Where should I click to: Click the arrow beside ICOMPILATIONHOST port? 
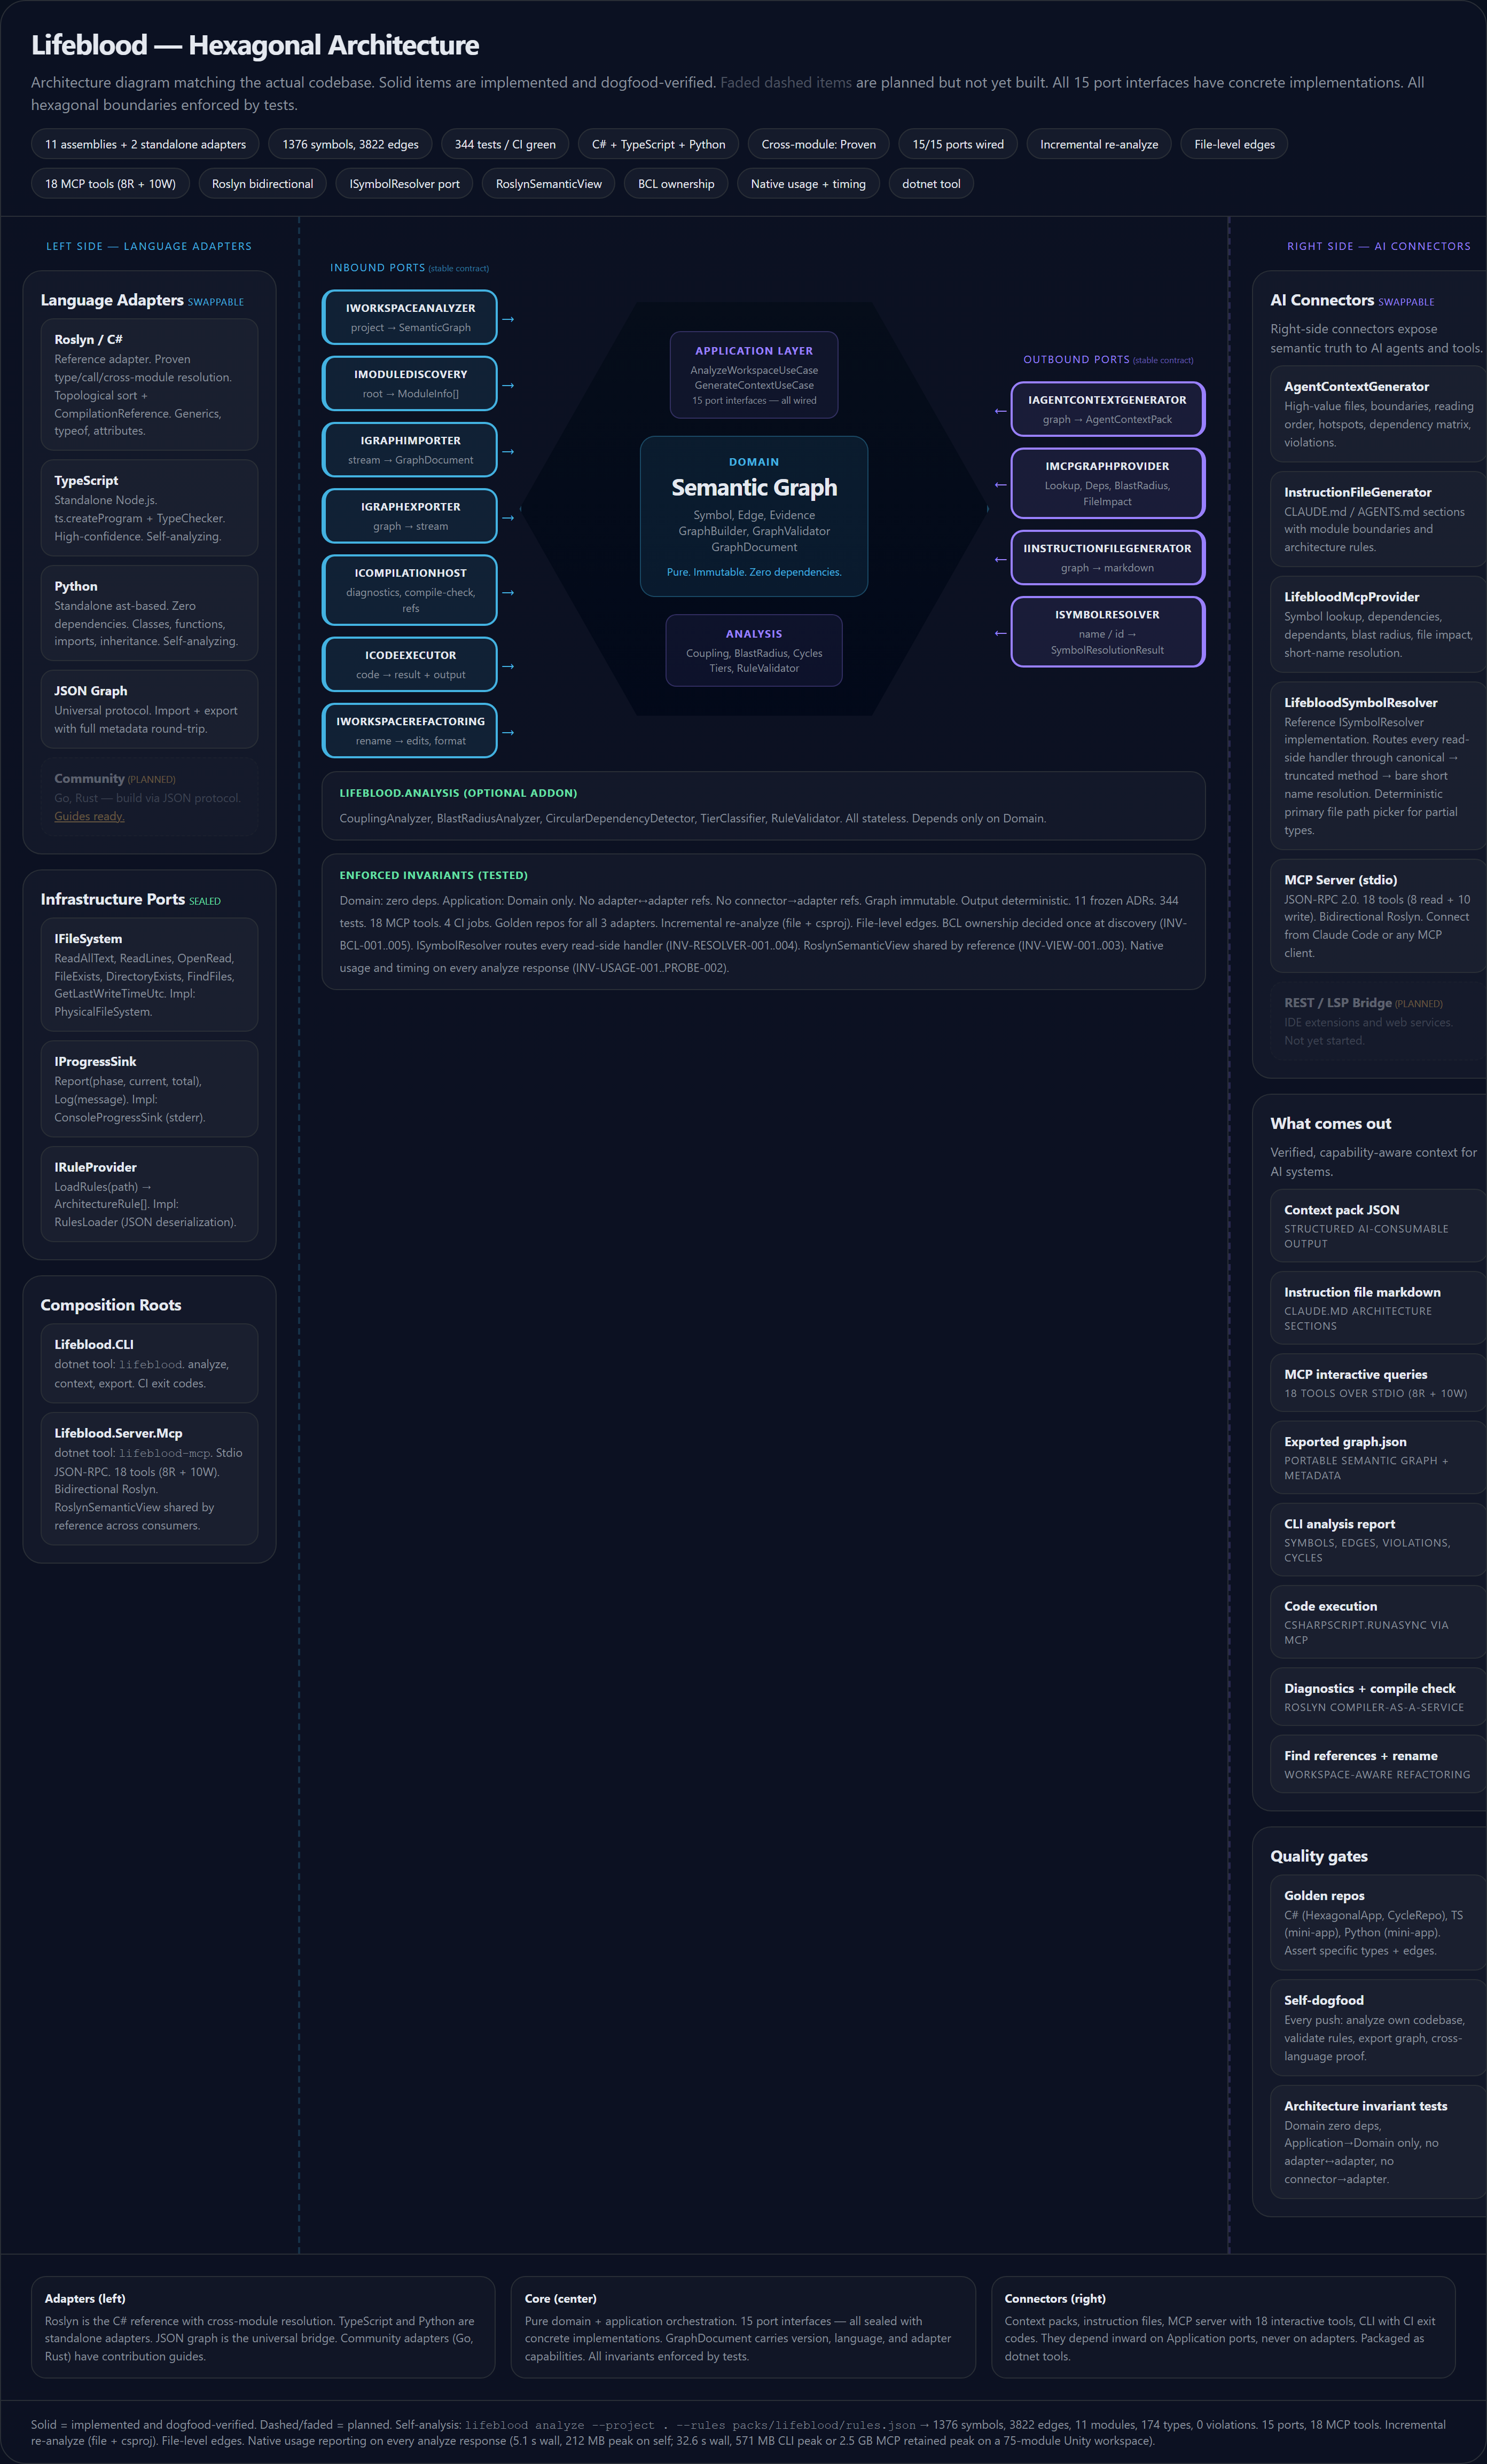pos(508,592)
